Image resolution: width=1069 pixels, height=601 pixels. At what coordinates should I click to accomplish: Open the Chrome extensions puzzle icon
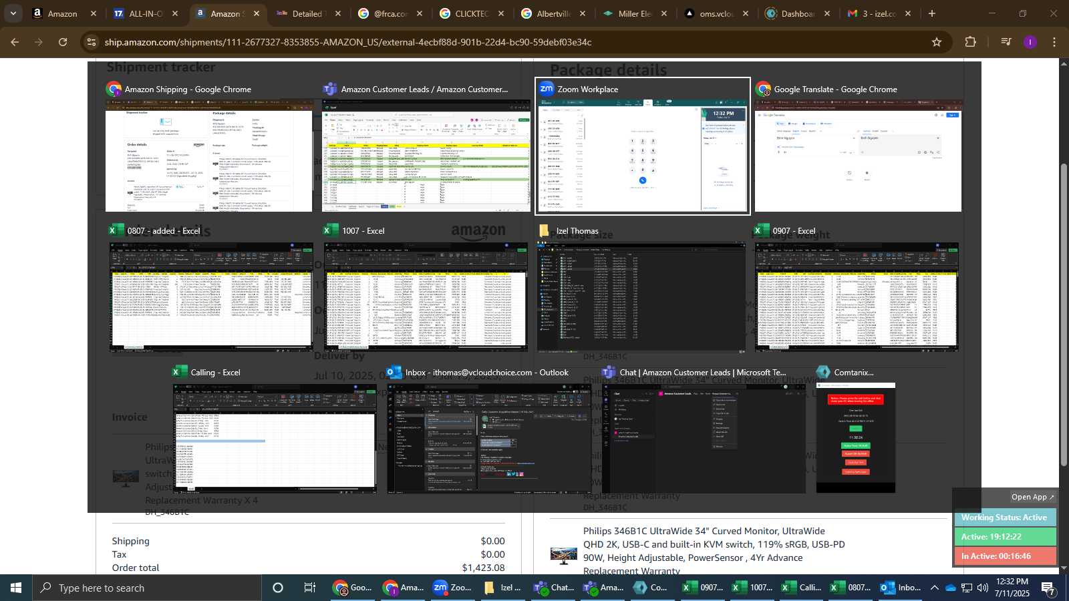click(x=971, y=42)
